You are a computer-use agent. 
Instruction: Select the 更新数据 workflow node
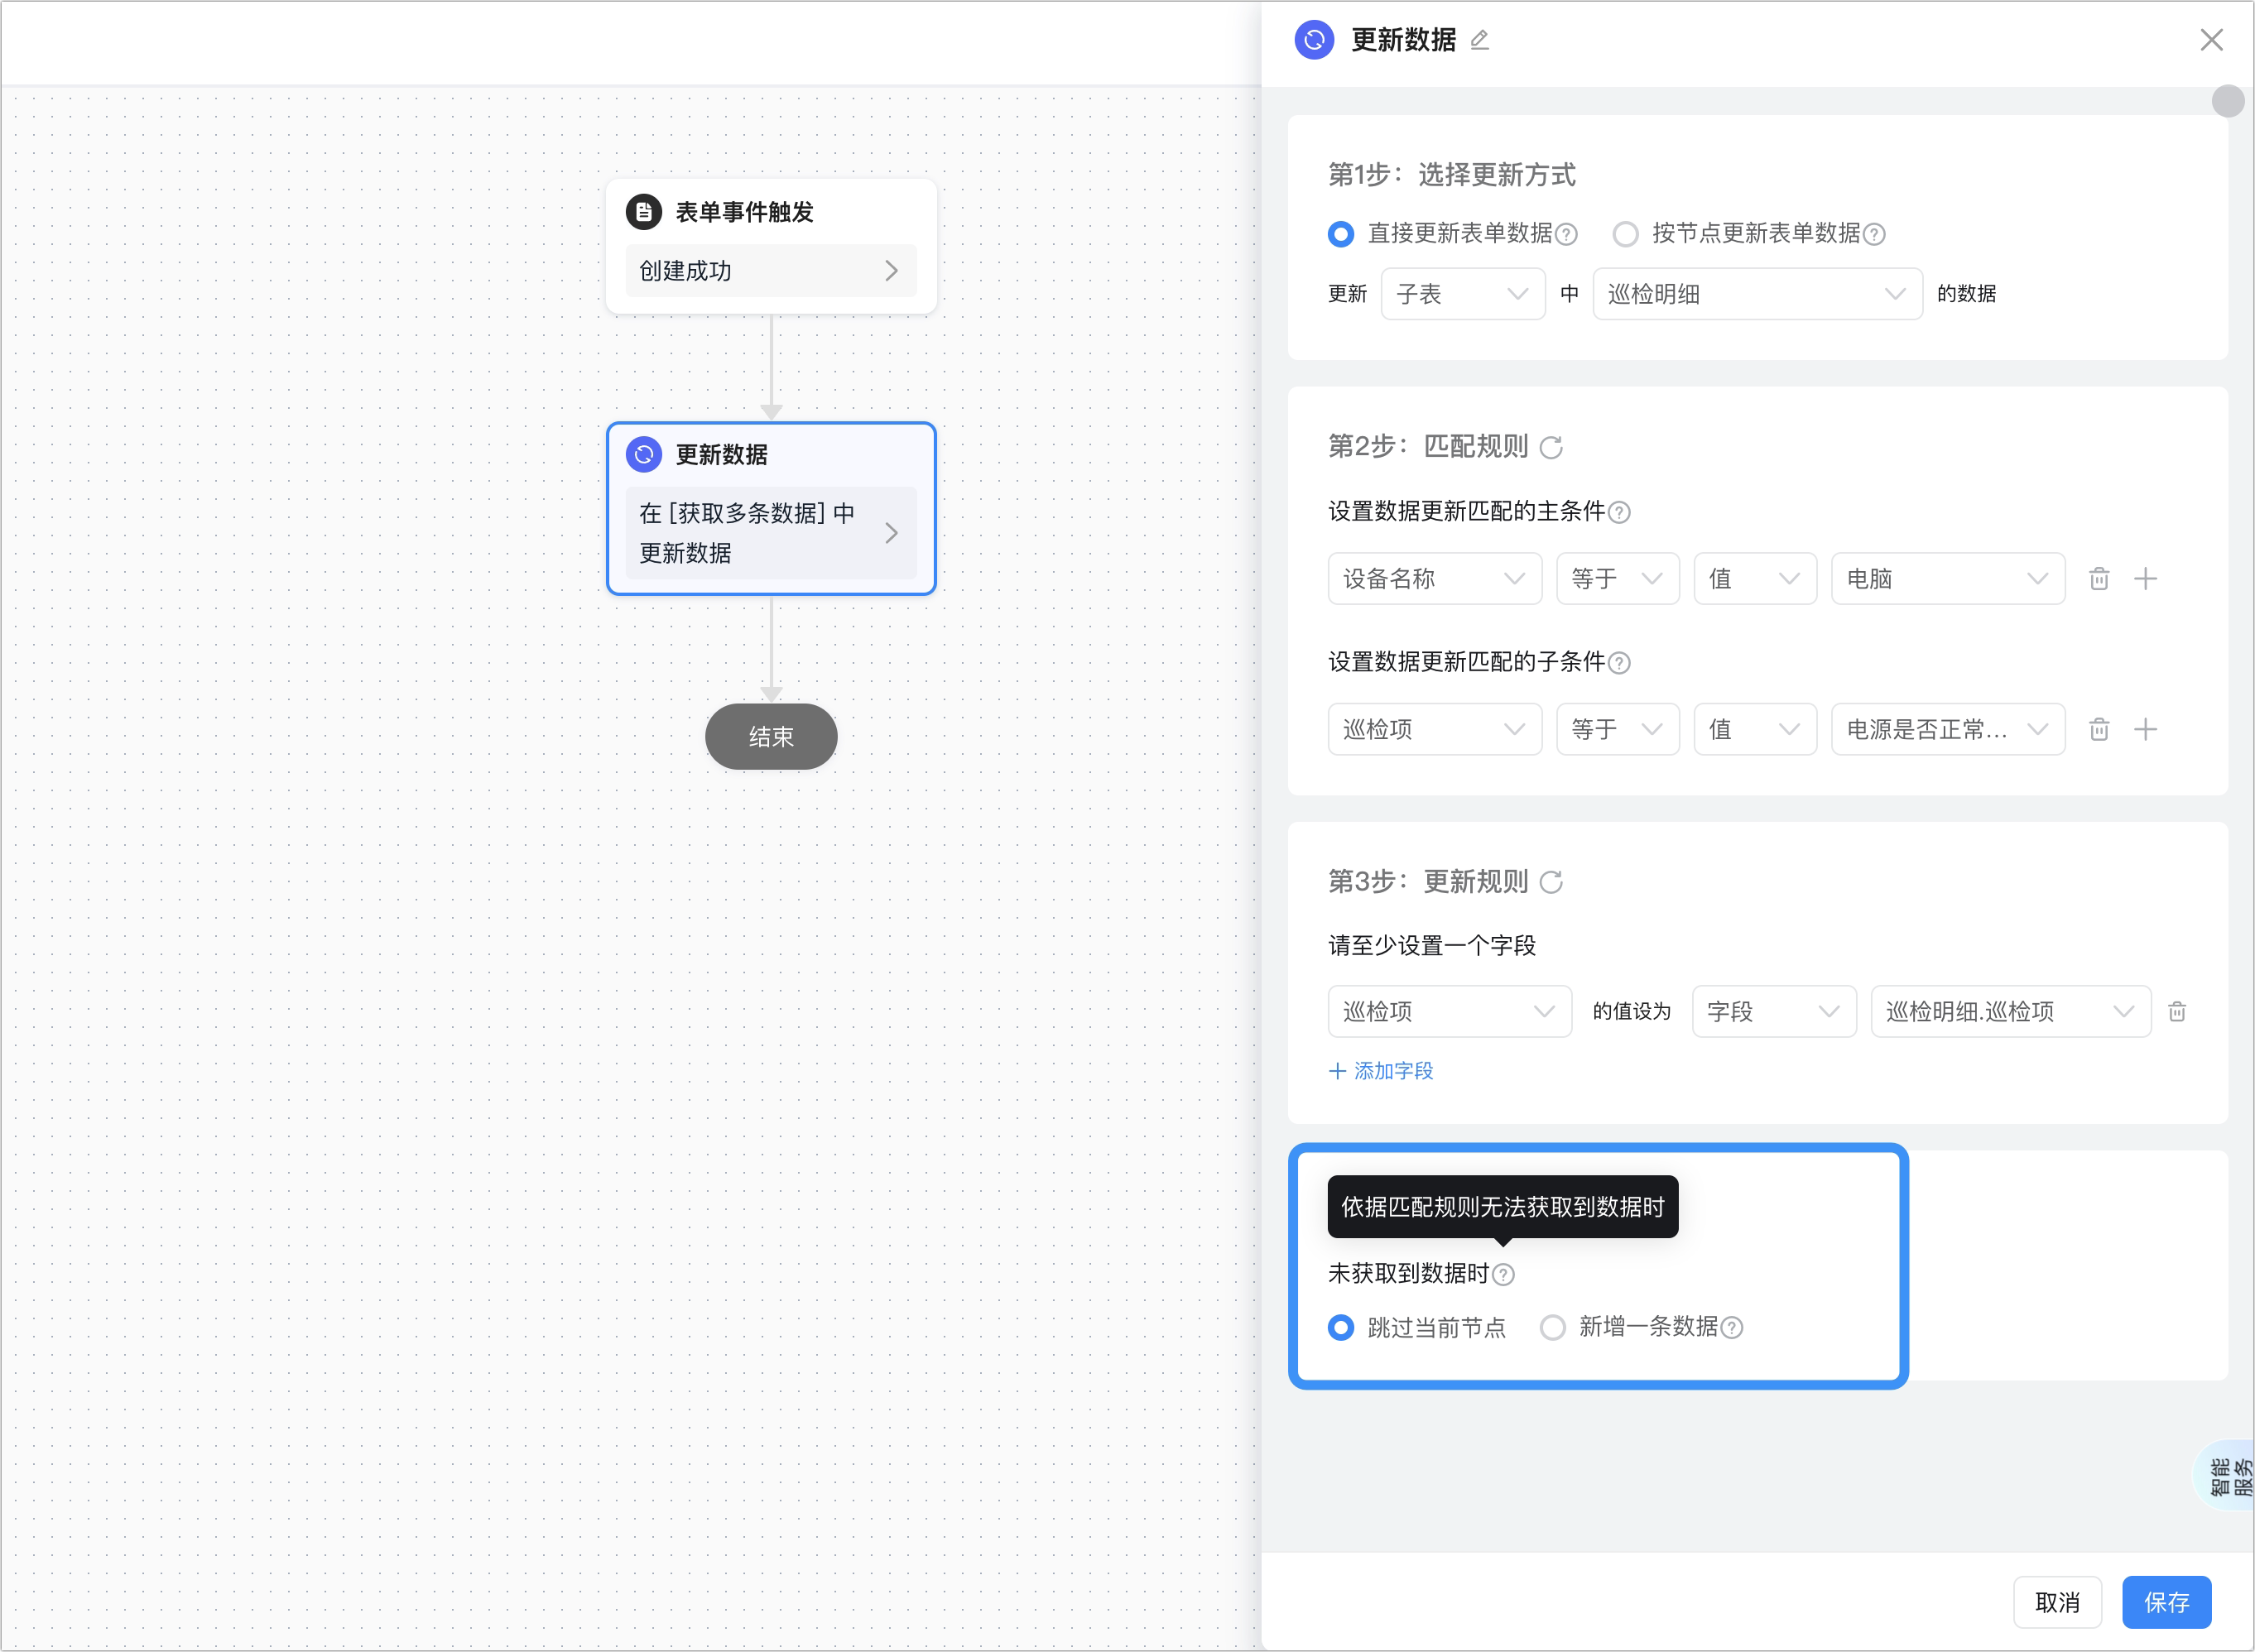coord(770,509)
